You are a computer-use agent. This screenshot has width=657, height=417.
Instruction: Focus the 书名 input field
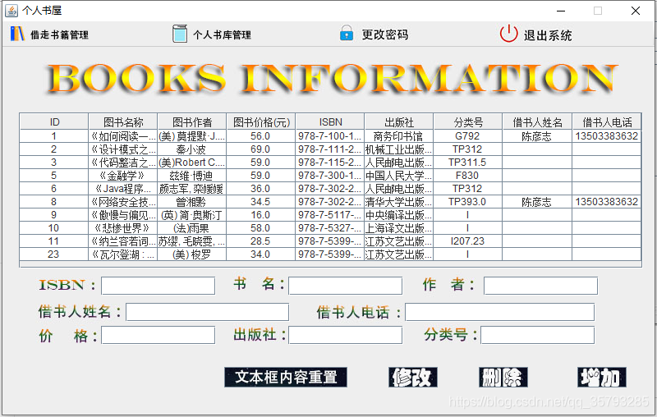[x=345, y=286]
